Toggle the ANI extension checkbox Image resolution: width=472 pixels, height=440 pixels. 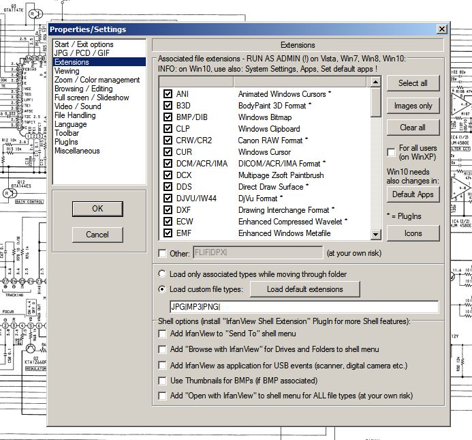tap(168, 93)
